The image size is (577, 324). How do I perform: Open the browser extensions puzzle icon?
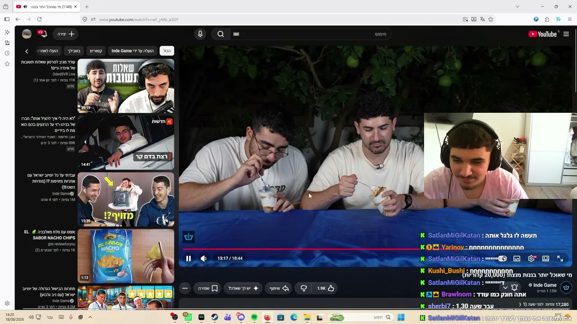point(547,19)
